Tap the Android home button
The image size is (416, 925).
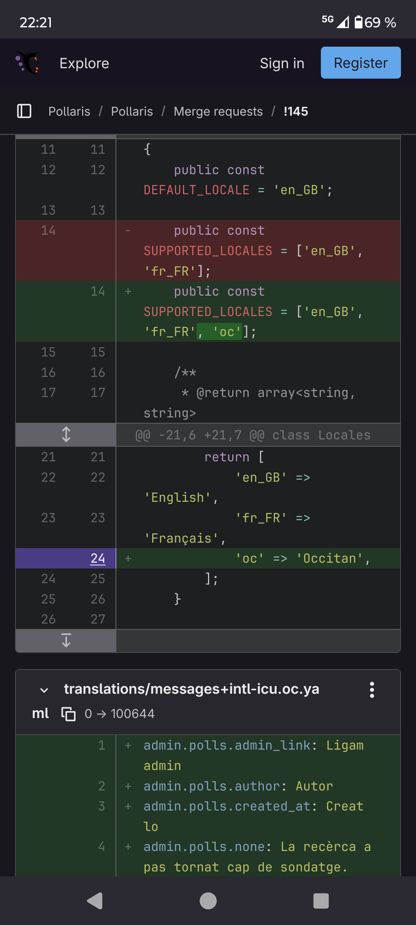[x=208, y=901]
